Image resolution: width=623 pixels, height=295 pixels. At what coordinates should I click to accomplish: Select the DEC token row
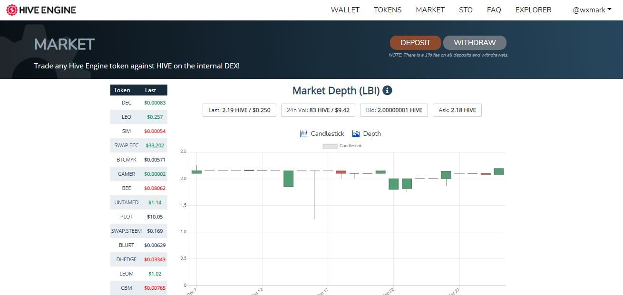click(139, 103)
